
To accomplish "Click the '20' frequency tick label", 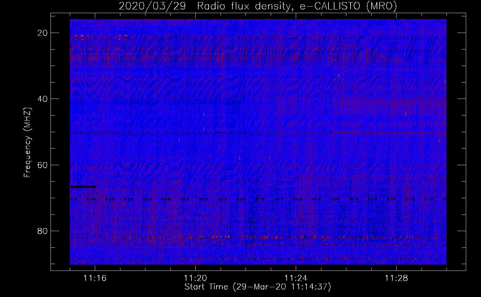I will click(x=43, y=33).
